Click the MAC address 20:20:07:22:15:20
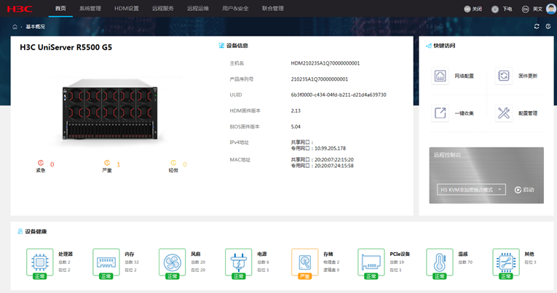Image resolution: width=557 pixels, height=293 pixels. tap(334, 160)
